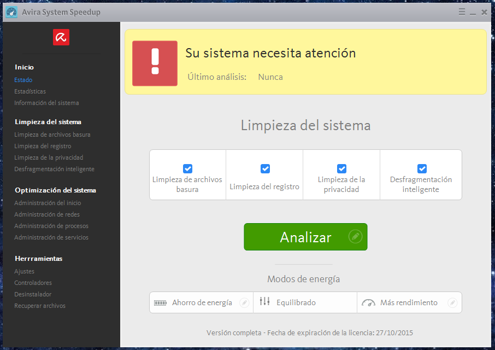This screenshot has height=350, width=495.
Task: Select Ahorro de energía power mode
Action: click(x=202, y=302)
